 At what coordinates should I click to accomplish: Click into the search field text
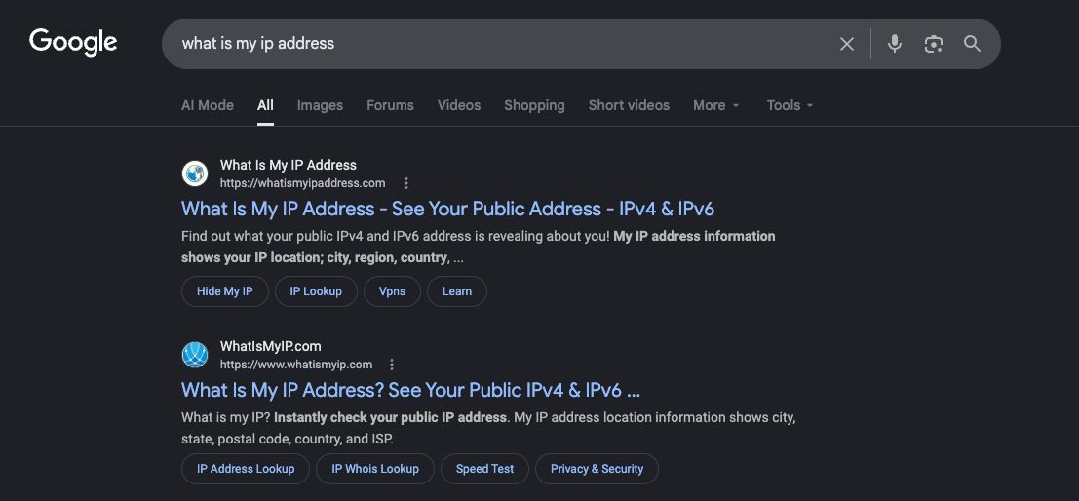[x=258, y=43]
